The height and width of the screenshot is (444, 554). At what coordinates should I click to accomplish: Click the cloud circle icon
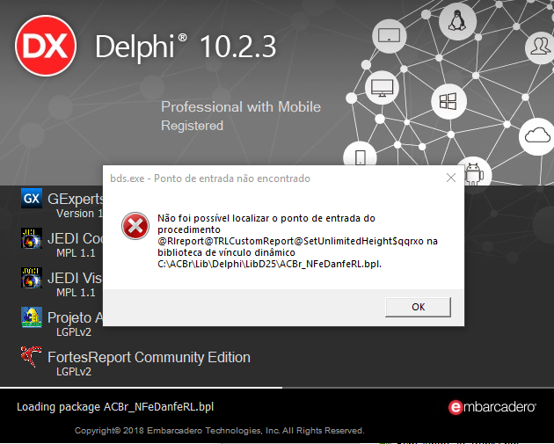[x=537, y=136]
